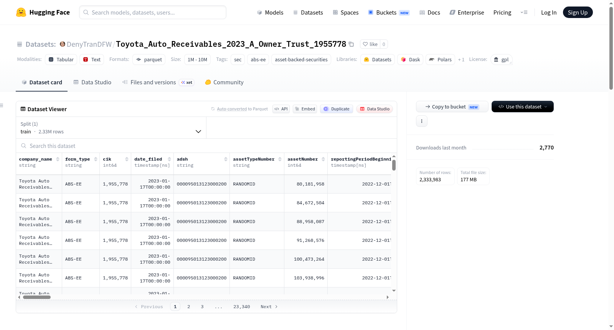Click the datasets stack icon beside Datasets:
This screenshot has height=330, width=614.
(20, 44)
